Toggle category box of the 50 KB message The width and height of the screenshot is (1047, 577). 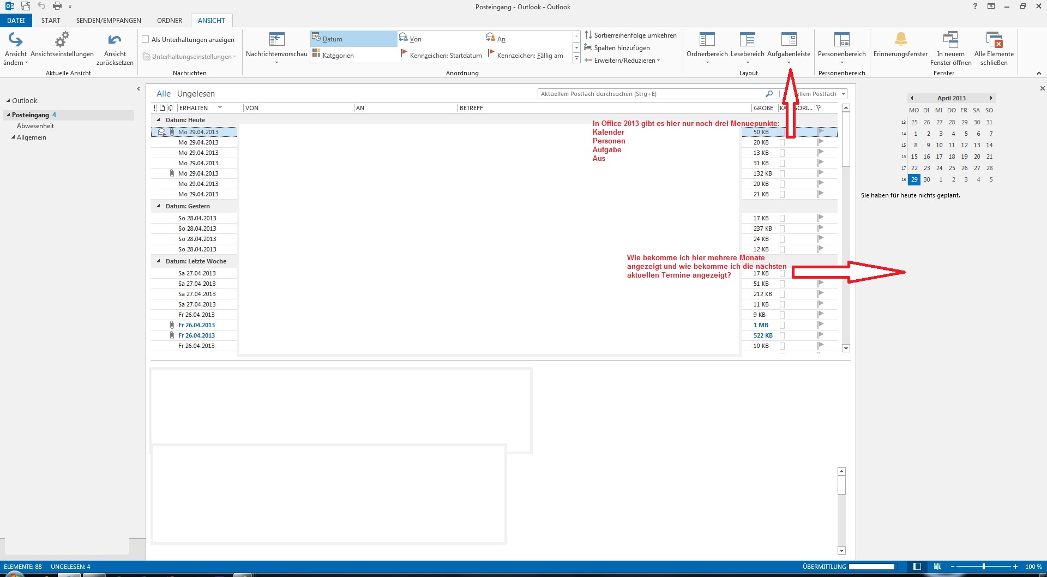(783, 132)
